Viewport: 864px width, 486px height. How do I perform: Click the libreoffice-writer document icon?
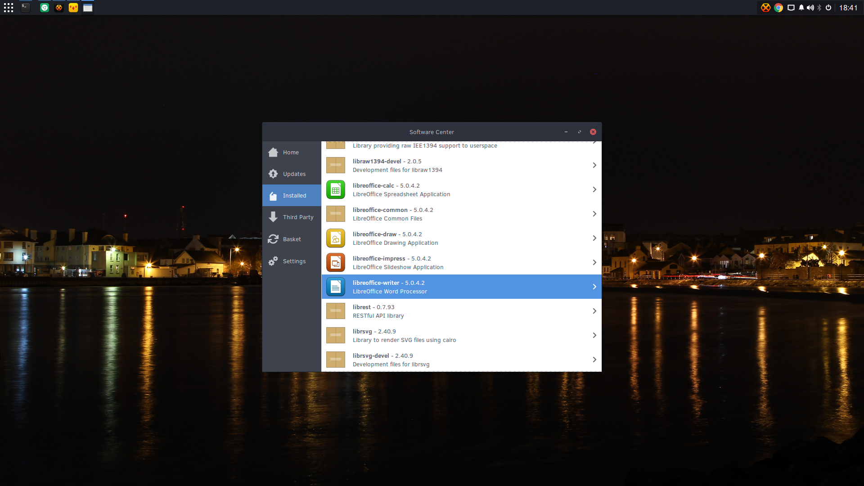336,287
